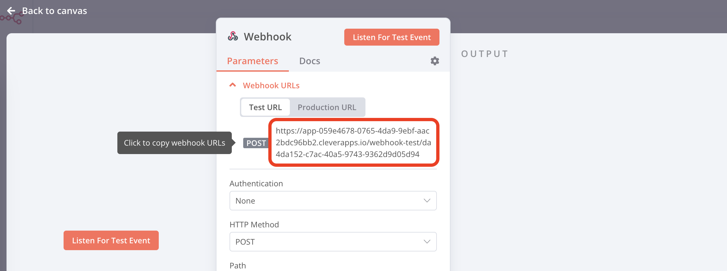Click the Webhook URLs section heading
727x271 pixels.
[x=271, y=86]
